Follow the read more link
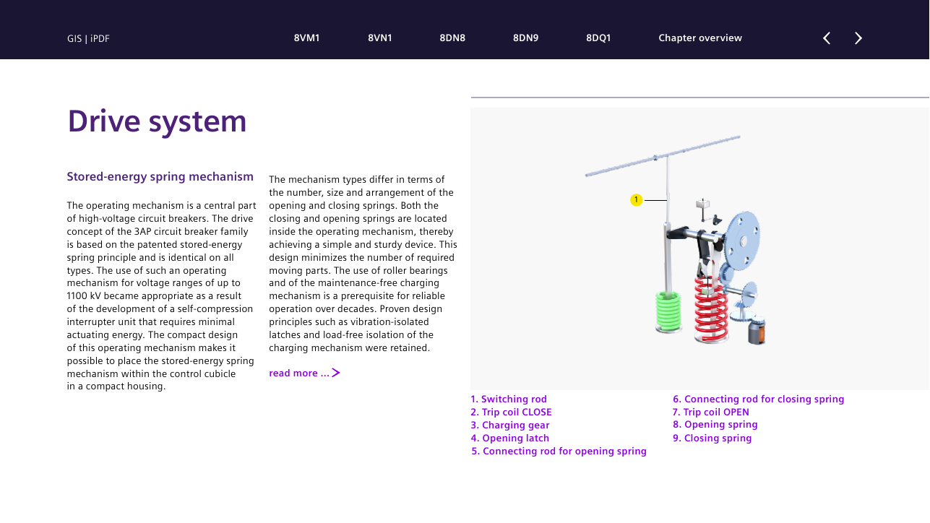Screen dimensions: 930x523 (299, 373)
